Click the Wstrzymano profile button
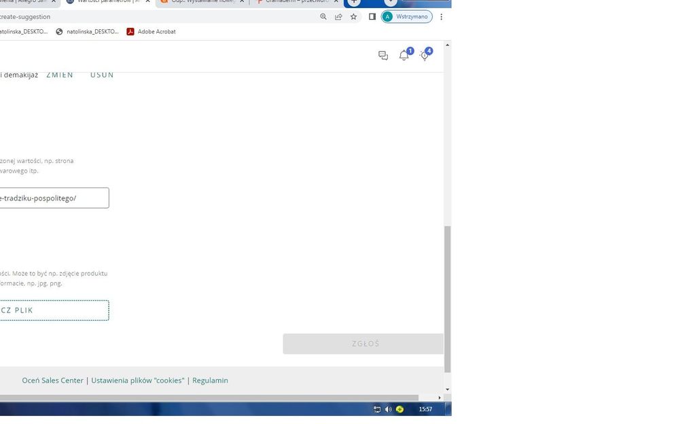This screenshot has height=424, width=678. coord(407,17)
